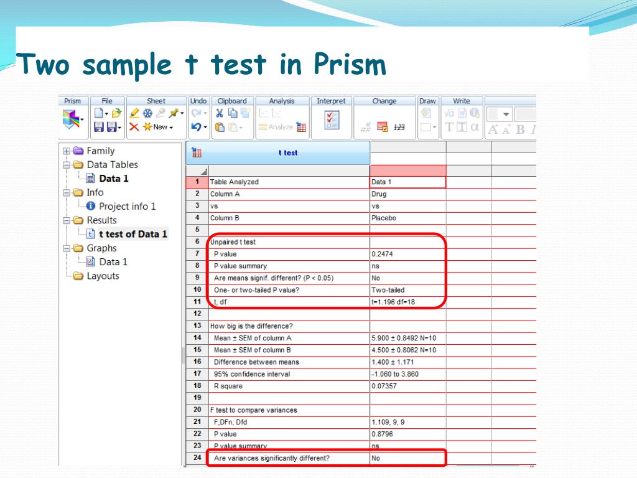The height and width of the screenshot is (478, 637).
Task: Expand the Family folder in navigator
Action: pos(66,151)
